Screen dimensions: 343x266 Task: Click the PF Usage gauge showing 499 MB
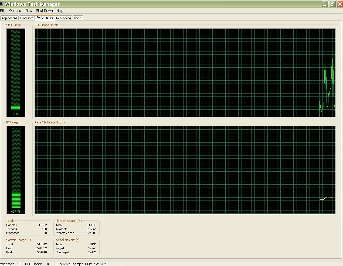(x=16, y=170)
